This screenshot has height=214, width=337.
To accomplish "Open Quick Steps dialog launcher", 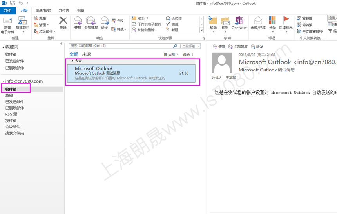I will pyautogui.click(x=203, y=38).
